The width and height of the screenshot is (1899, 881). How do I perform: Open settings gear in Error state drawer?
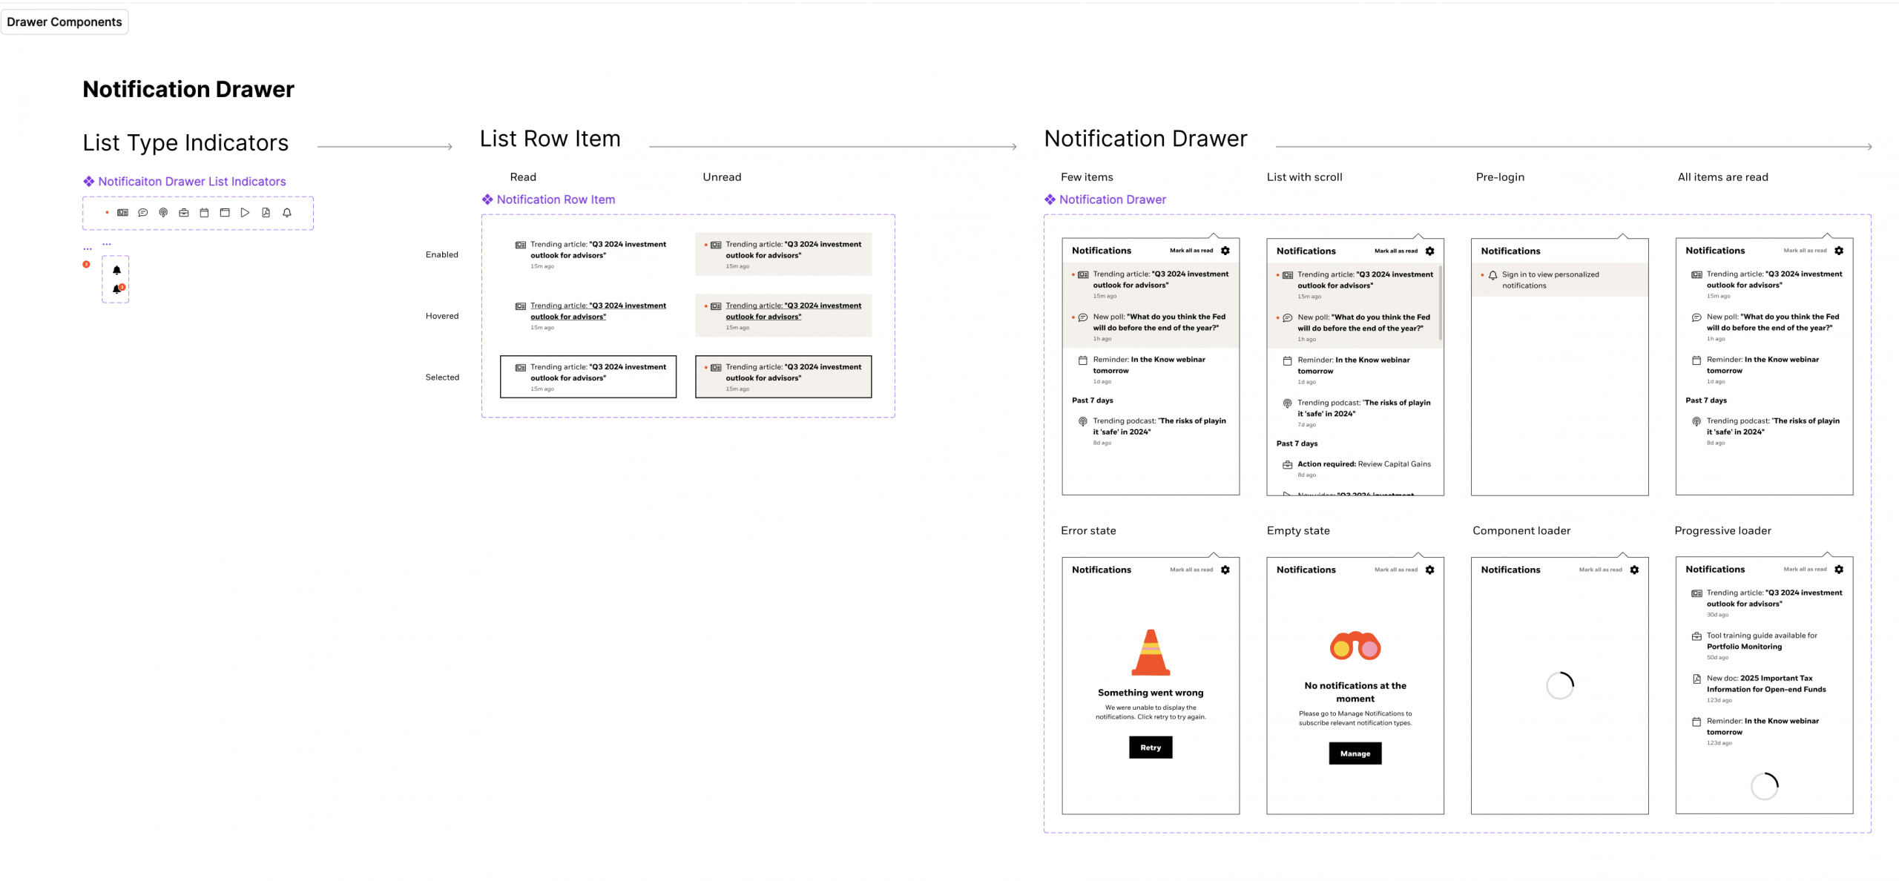pos(1225,570)
